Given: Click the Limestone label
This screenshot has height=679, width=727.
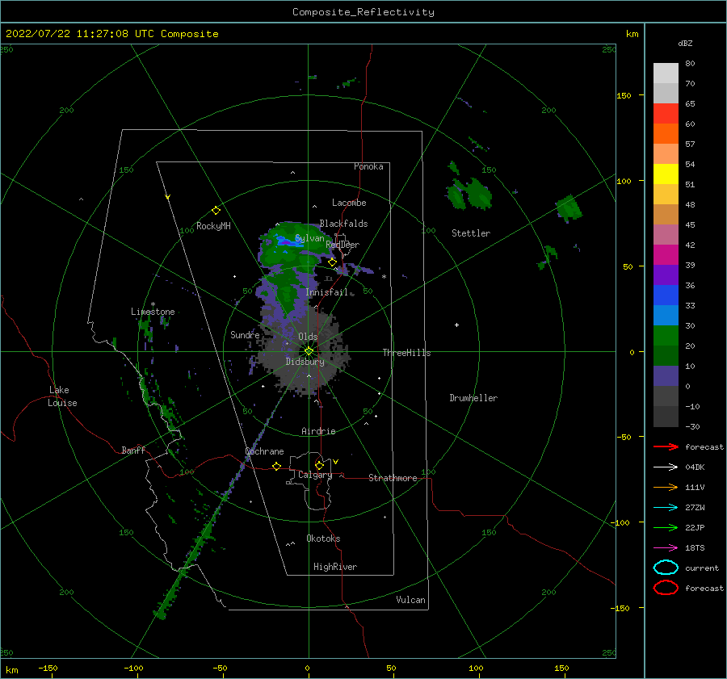Looking at the screenshot, I should 153,312.
